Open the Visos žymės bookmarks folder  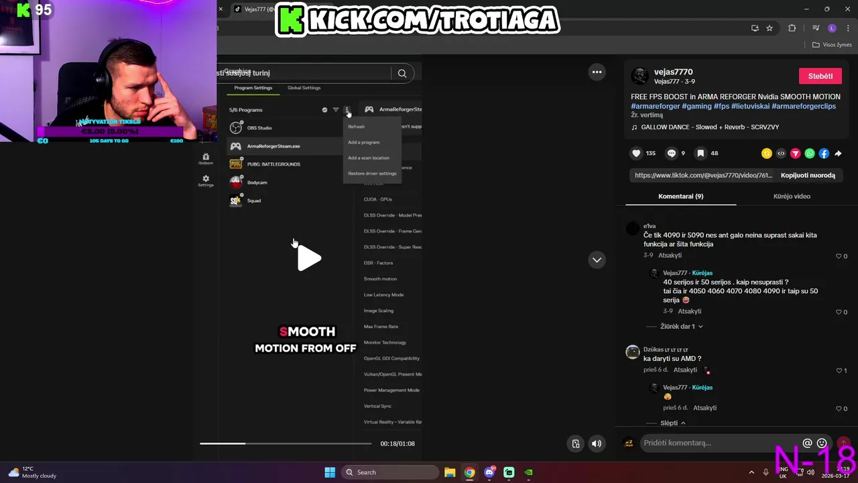pyautogui.click(x=832, y=45)
